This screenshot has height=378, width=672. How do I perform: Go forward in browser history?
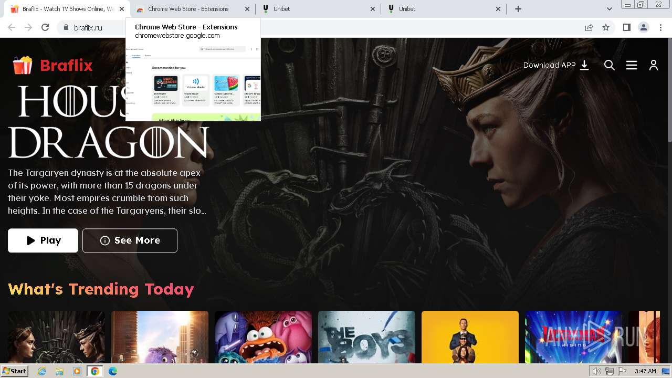point(28,27)
